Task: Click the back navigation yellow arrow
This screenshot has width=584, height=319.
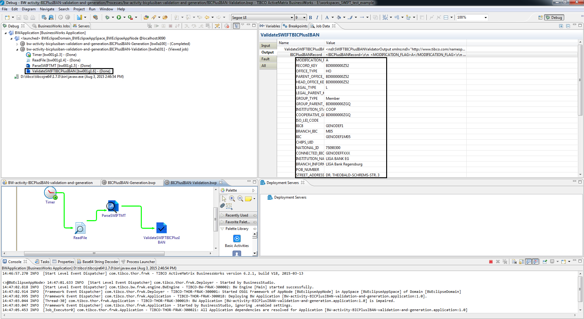Action: [207, 17]
